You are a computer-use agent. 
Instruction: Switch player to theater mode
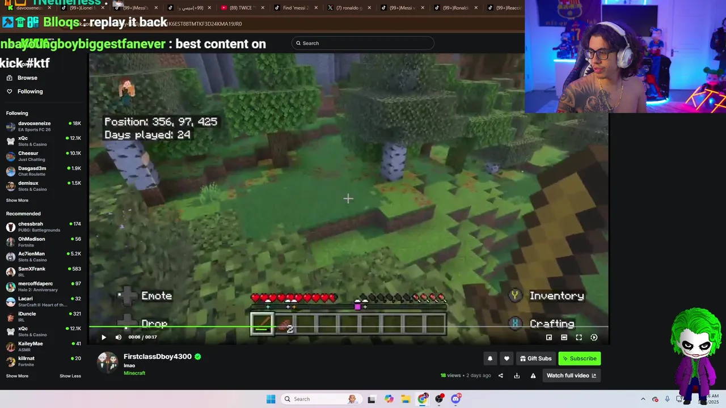click(x=564, y=337)
